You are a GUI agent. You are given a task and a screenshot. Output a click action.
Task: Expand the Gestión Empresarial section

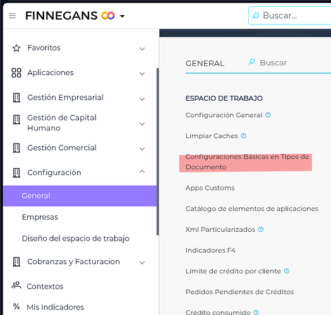point(142,99)
